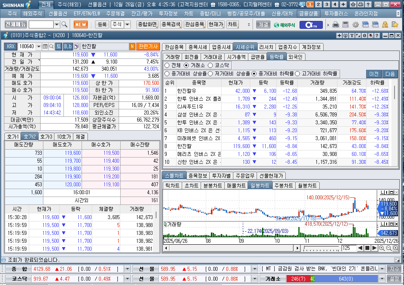Adjust the chart bar count slider
Screen dimensions: 404x285
tap(321, 249)
